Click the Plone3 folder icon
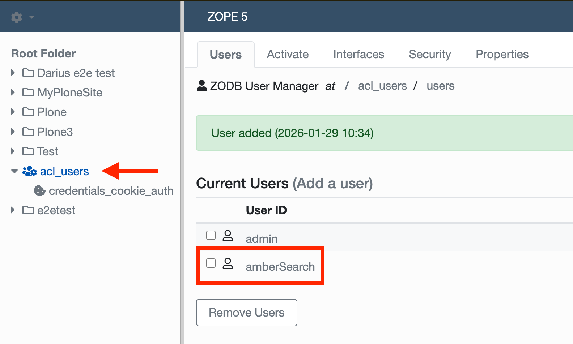Viewport: 573px width, 344px height. 28,132
